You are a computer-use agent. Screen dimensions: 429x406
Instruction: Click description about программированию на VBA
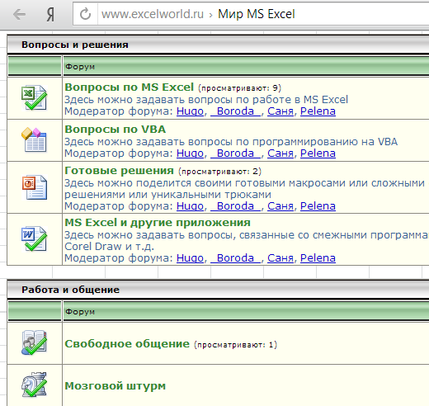[x=231, y=142]
